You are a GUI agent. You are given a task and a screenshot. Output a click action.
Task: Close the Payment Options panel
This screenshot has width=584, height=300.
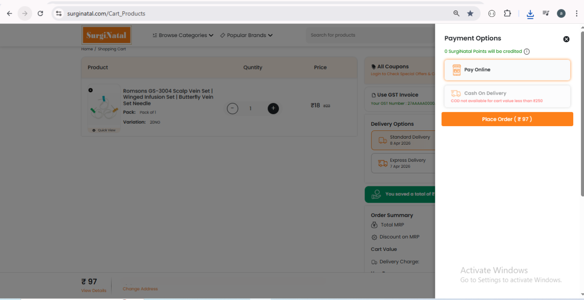(x=566, y=39)
